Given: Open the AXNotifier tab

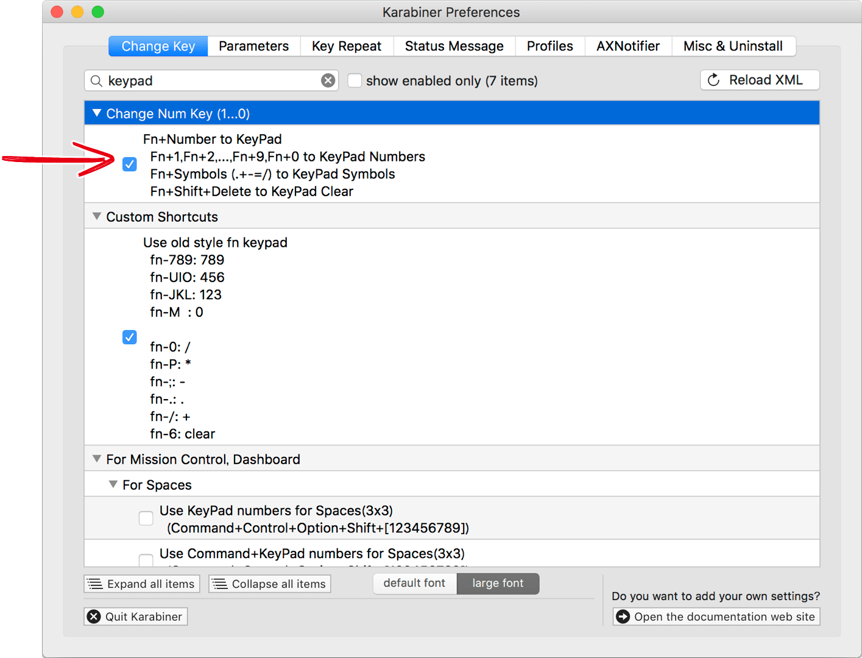Looking at the screenshot, I should coord(628,46).
